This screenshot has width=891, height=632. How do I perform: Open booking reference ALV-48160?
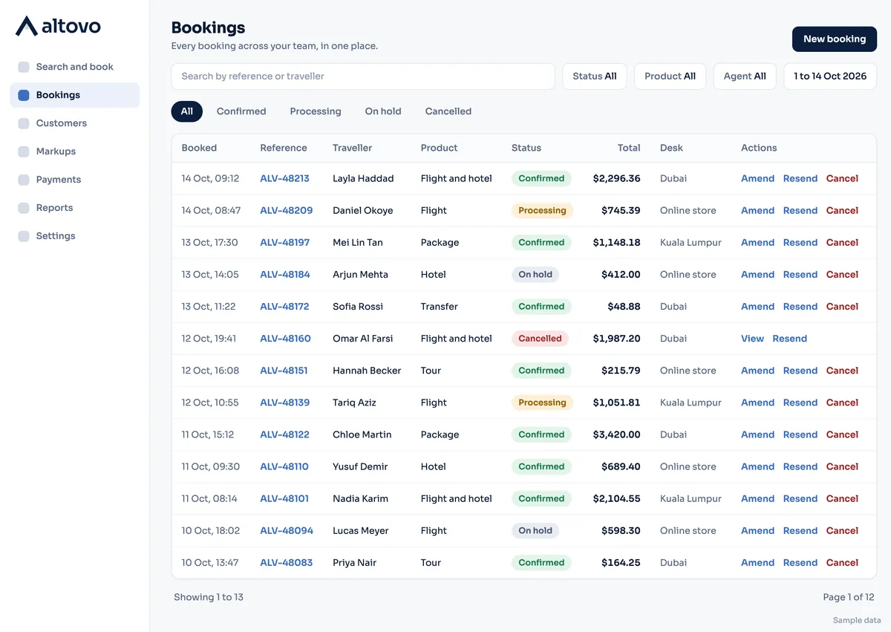click(285, 339)
